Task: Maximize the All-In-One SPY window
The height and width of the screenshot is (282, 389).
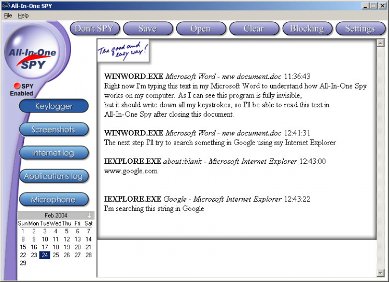Action: [x=373, y=6]
